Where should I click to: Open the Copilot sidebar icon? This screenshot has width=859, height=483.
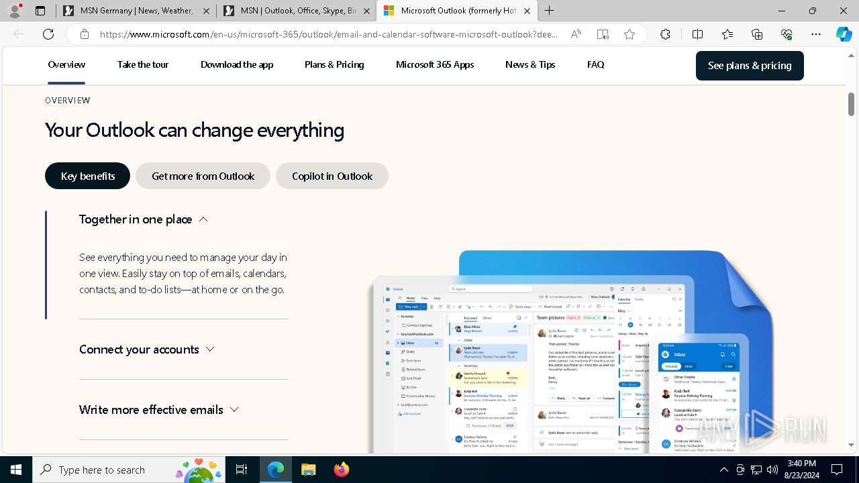coord(844,34)
